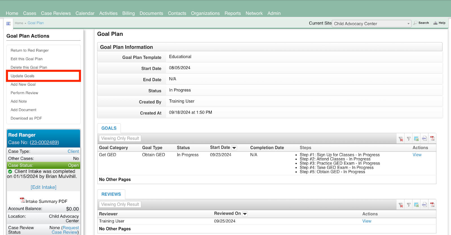Open the Cases menu
The image size is (451, 235).
click(x=30, y=13)
